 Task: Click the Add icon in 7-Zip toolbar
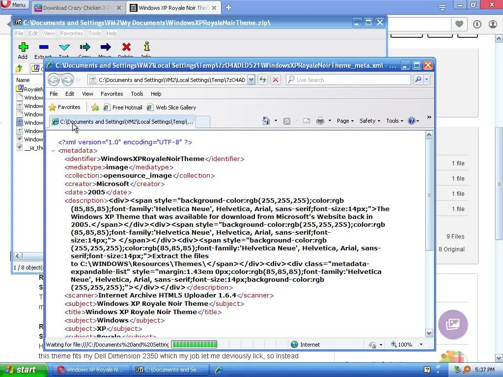tap(23, 48)
